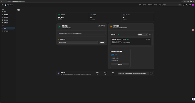The height and width of the screenshot is (103, 195).
Task: Open the console link in the top nav
Action: coord(144,5)
